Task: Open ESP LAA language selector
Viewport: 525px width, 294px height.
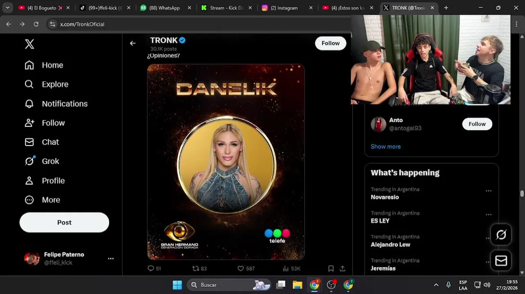Action: [x=463, y=285]
